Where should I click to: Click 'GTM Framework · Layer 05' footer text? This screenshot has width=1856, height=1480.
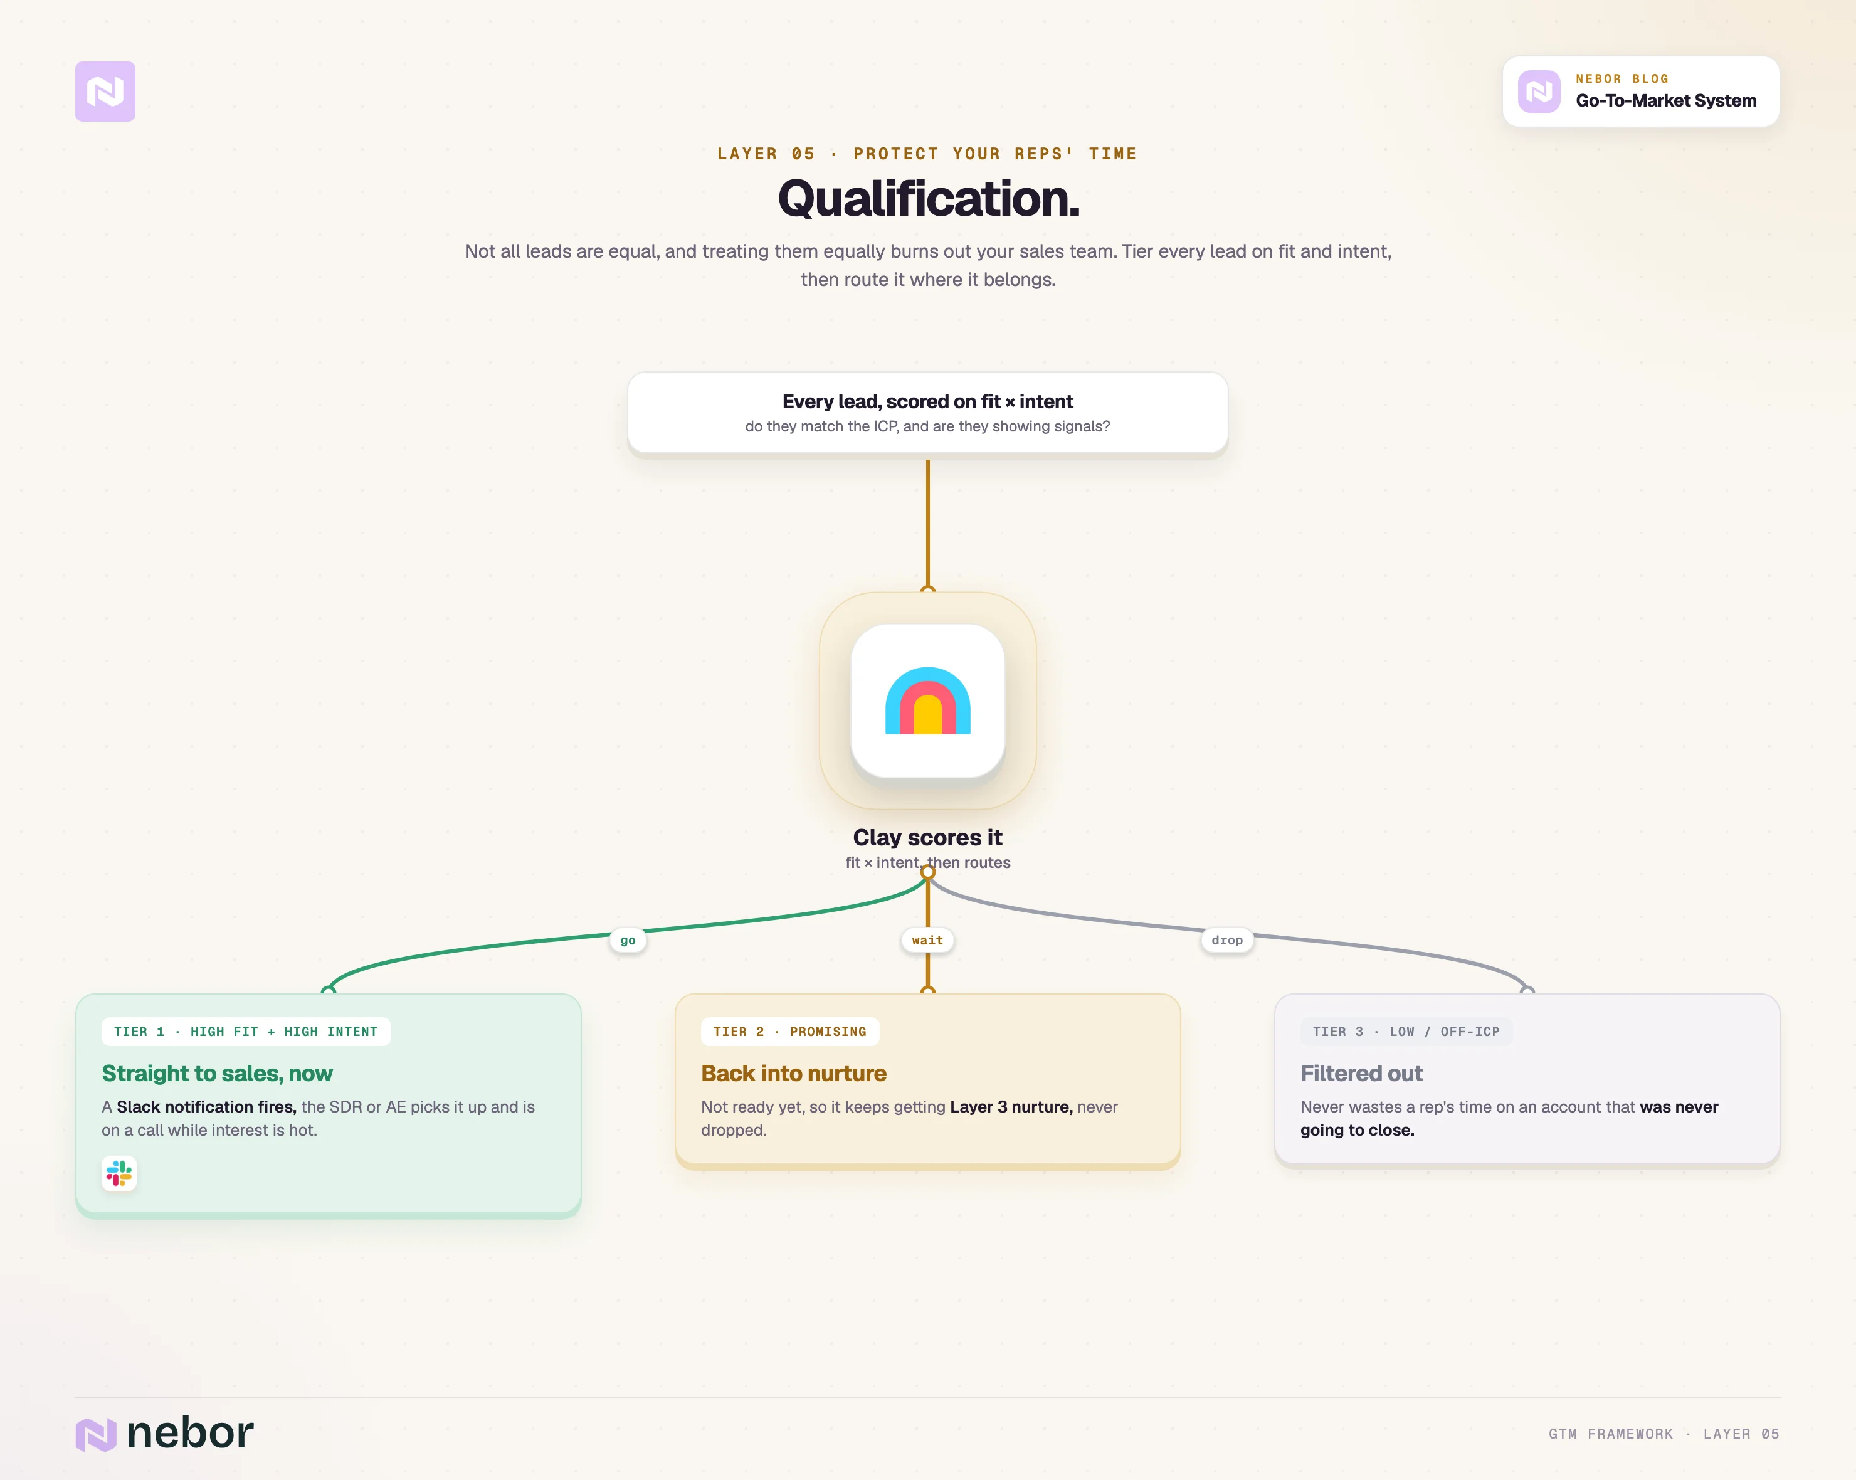(1664, 1434)
